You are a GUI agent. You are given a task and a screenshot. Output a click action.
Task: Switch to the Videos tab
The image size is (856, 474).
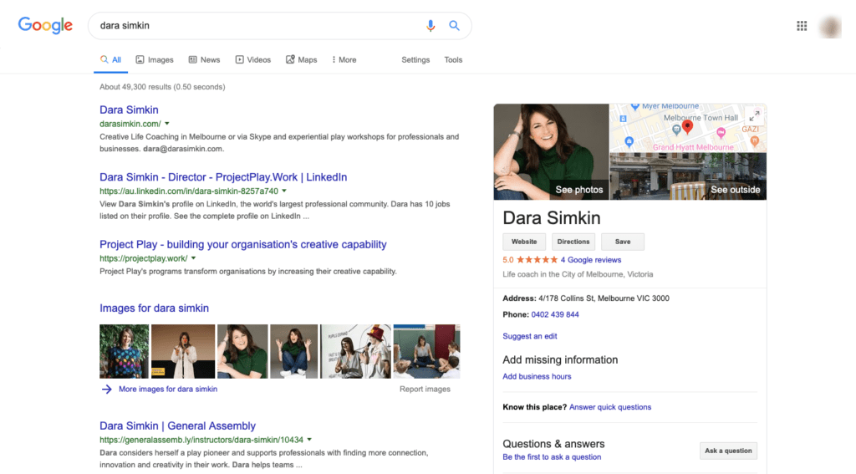pos(252,59)
